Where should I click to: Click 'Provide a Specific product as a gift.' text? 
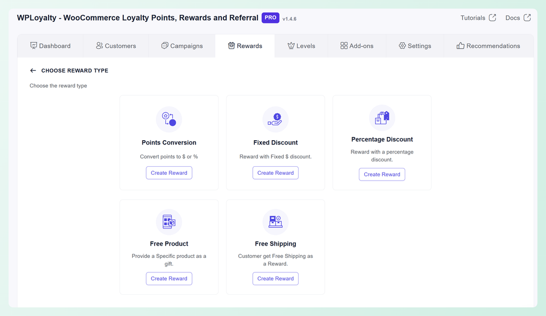point(169,260)
